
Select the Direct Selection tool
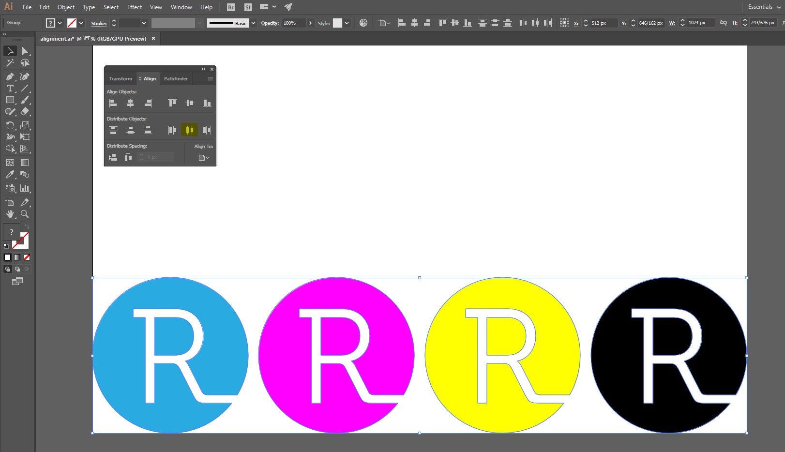tap(25, 51)
